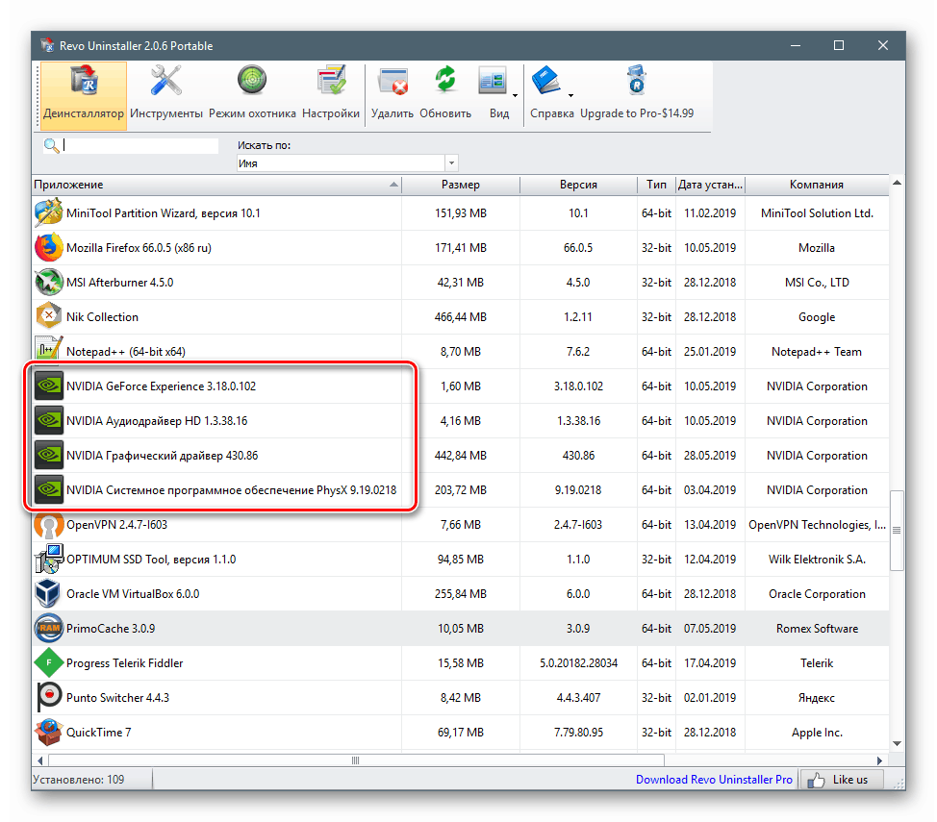Select the Mozilla Firefox icon
Screen dimensions: 937x822
(x=48, y=247)
